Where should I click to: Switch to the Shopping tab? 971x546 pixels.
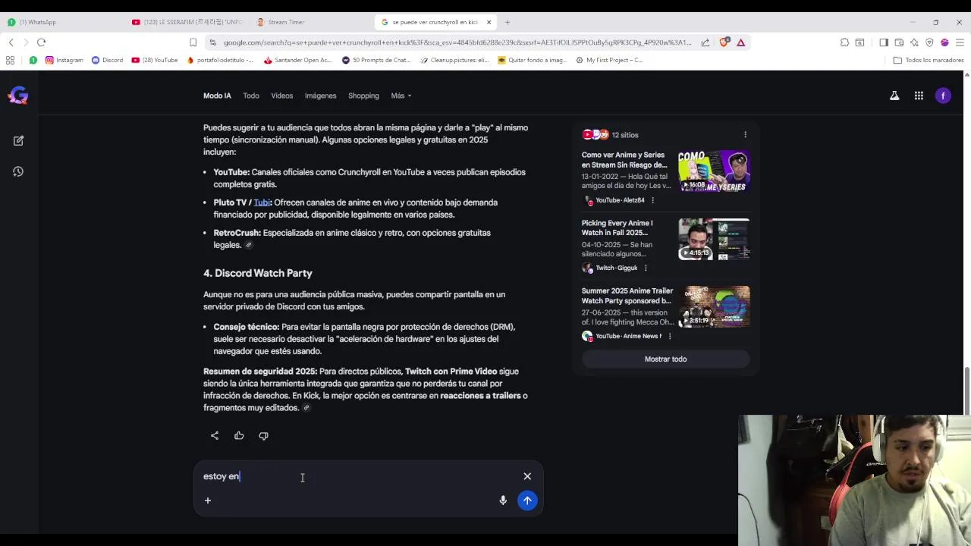(363, 96)
